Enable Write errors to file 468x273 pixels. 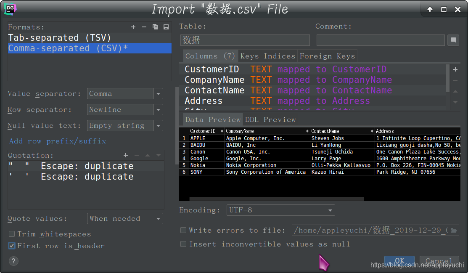tap(183, 230)
